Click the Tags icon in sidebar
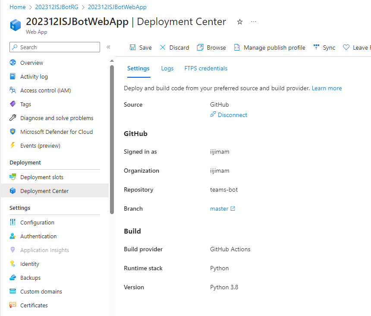This screenshot has width=371, height=316. 13,104
